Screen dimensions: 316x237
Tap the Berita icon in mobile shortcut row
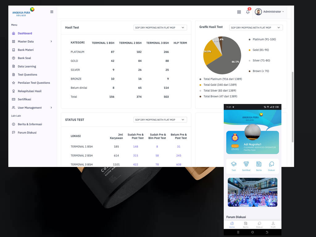tap(259, 166)
